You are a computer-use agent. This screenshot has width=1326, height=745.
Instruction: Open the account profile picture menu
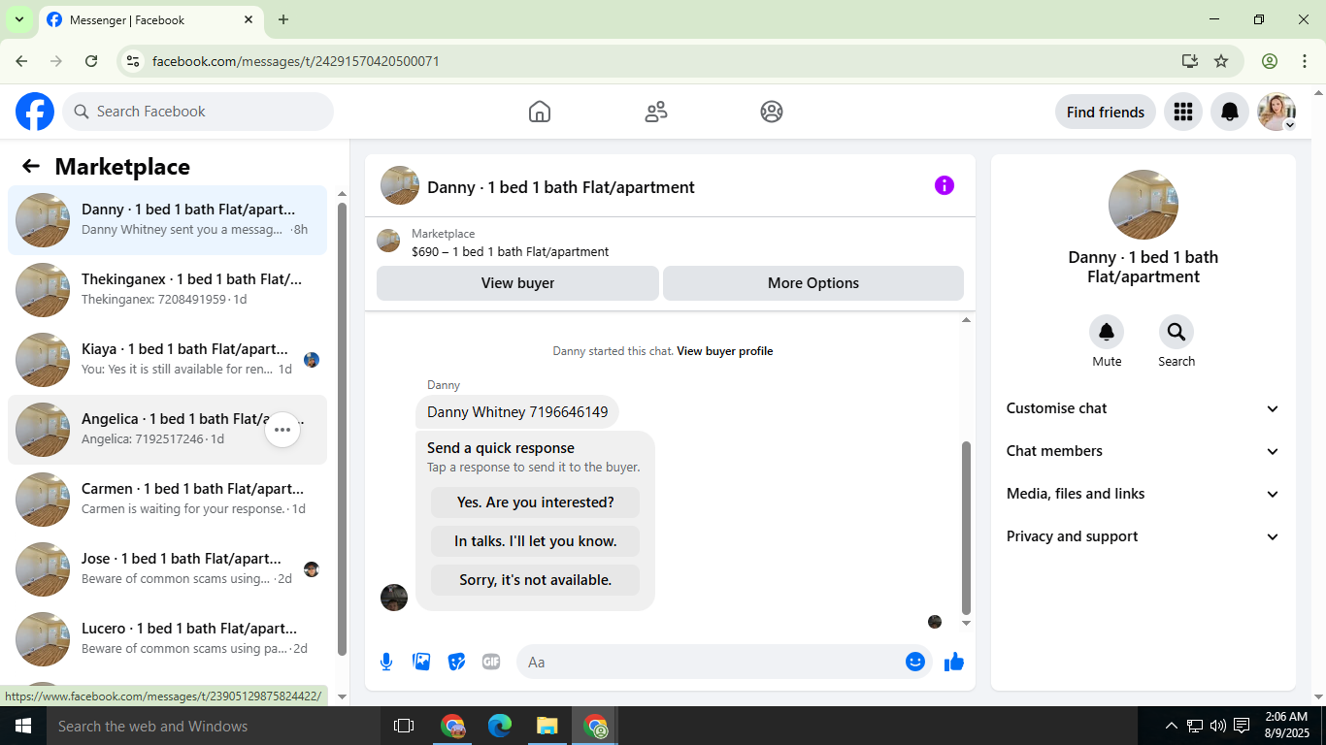[x=1276, y=112]
